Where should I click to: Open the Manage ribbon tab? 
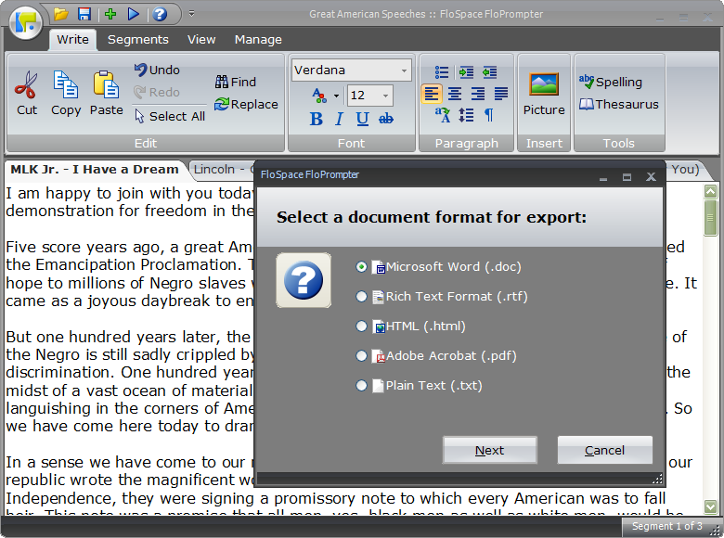258,40
